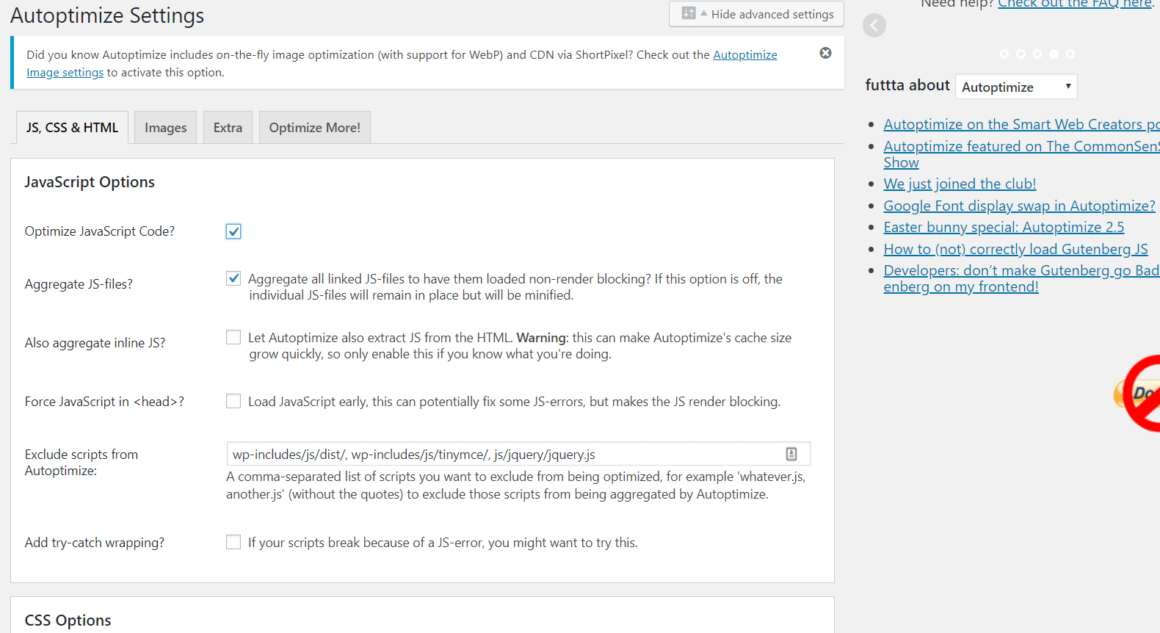Click into the Exclude scripts text field
Image resolution: width=1160 pixels, height=633 pixels.
(507, 455)
